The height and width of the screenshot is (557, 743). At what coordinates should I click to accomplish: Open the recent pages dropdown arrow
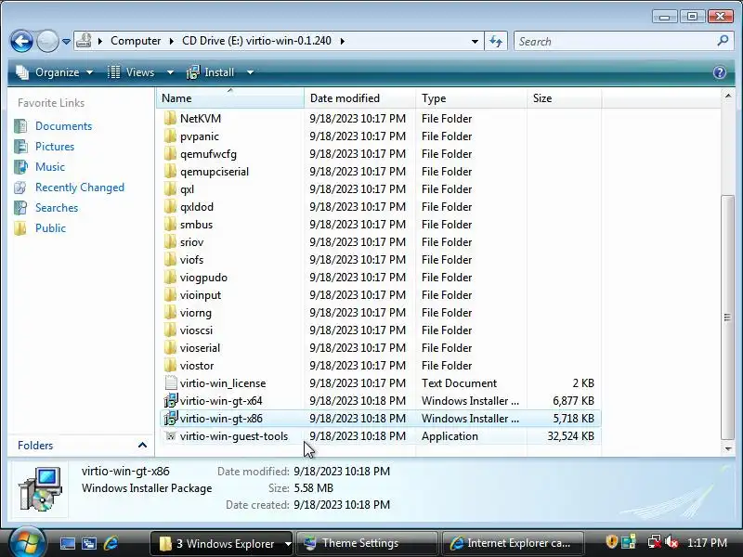point(66,42)
